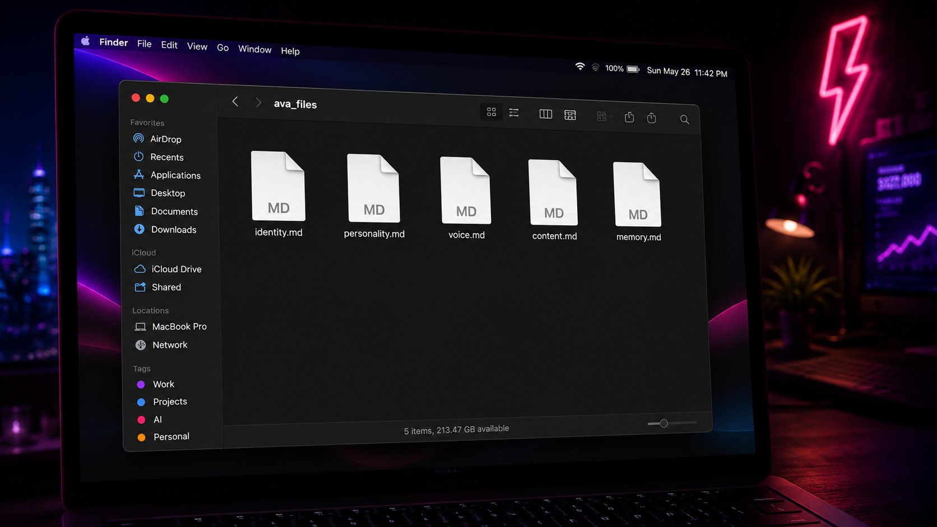Image resolution: width=937 pixels, height=527 pixels.
Task: Click the battery icon in menu bar
Action: pyautogui.click(x=633, y=69)
